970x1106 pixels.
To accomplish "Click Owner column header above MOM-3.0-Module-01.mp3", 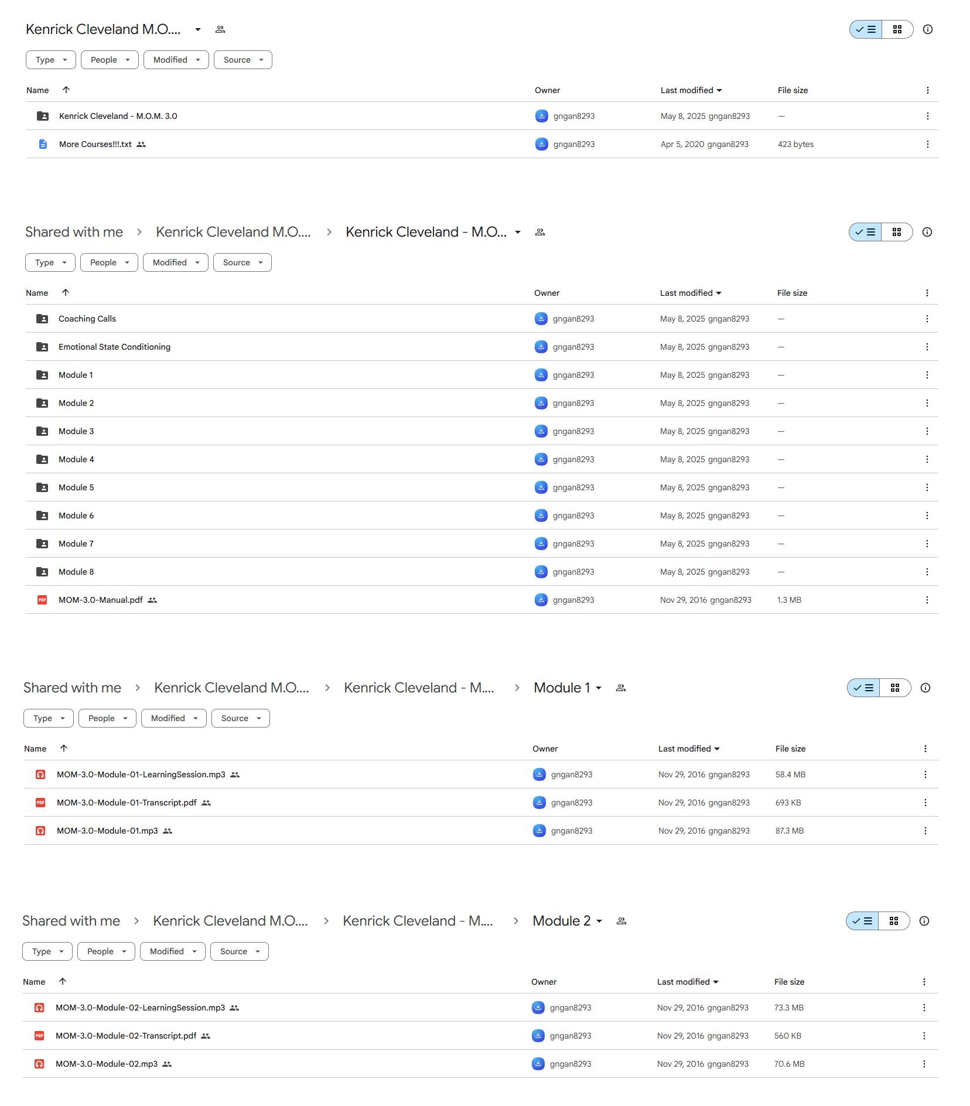I will pos(545,749).
